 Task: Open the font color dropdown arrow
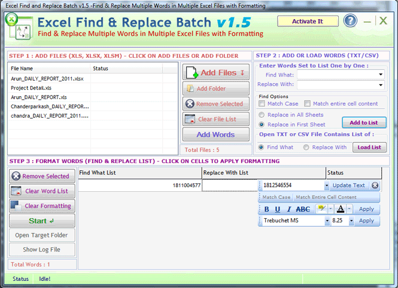tap(350, 209)
